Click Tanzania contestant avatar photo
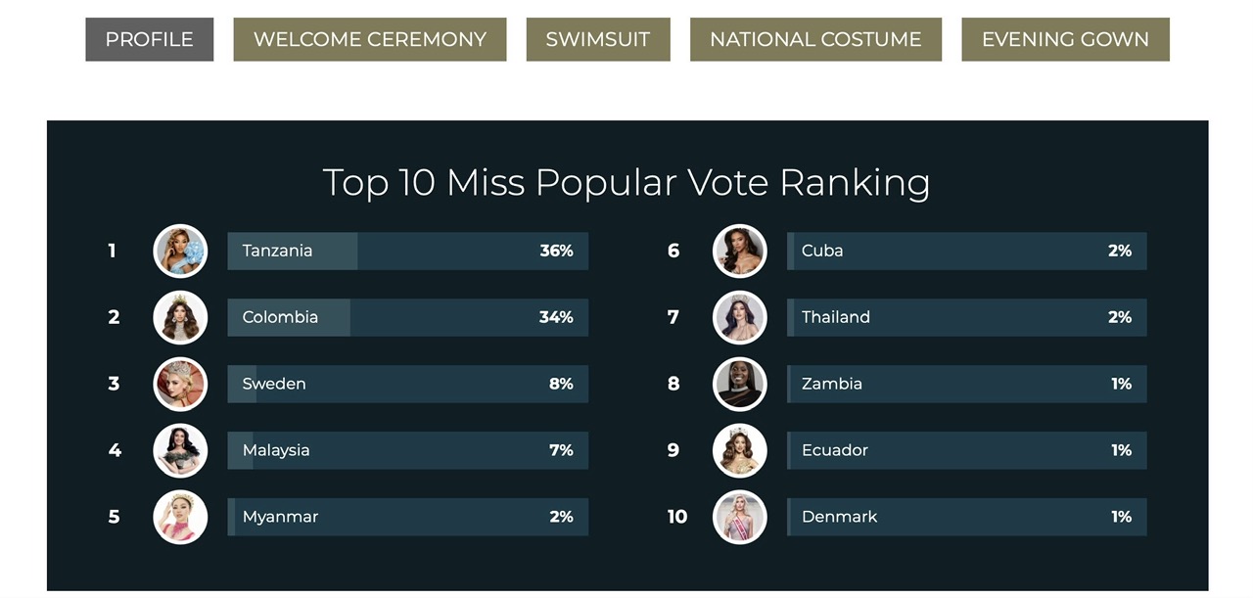This screenshot has width=1253, height=598. click(180, 252)
